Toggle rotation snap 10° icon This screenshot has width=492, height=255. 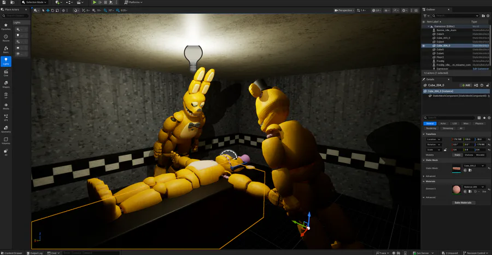coord(106,10)
